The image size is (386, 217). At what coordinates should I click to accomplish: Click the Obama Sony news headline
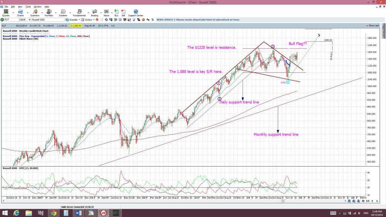click(198, 20)
